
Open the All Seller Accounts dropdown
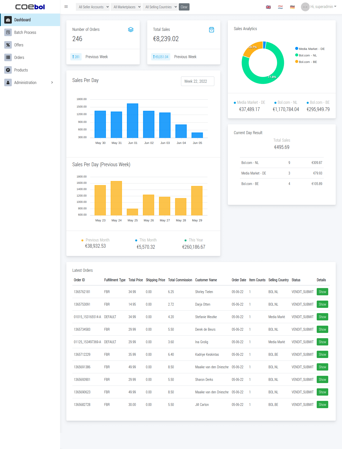pyautogui.click(x=93, y=7)
